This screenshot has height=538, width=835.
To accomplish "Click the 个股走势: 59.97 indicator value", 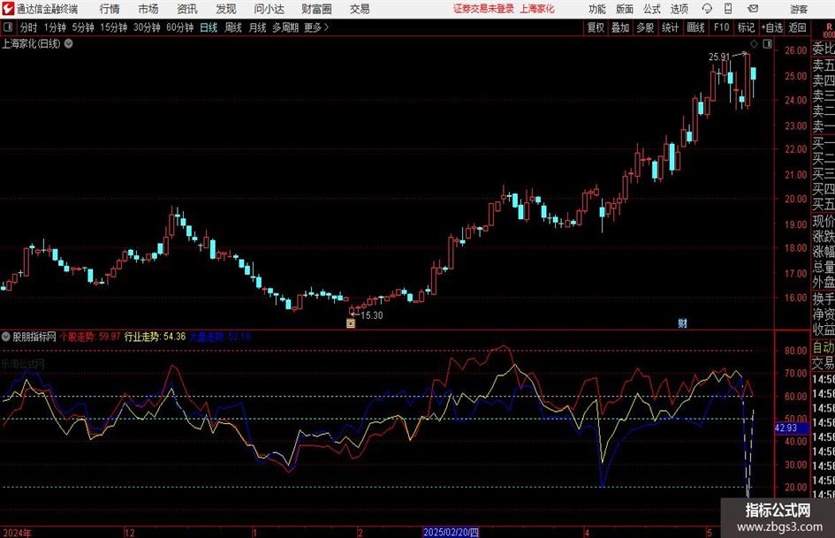I will point(90,337).
